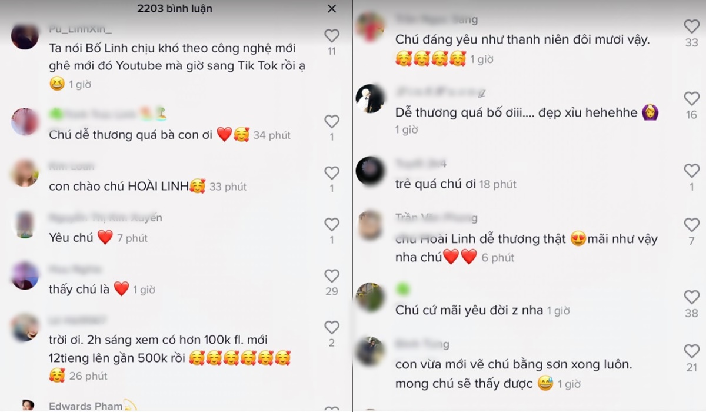Open the Kim Xuyến commenter username

click(x=105, y=218)
